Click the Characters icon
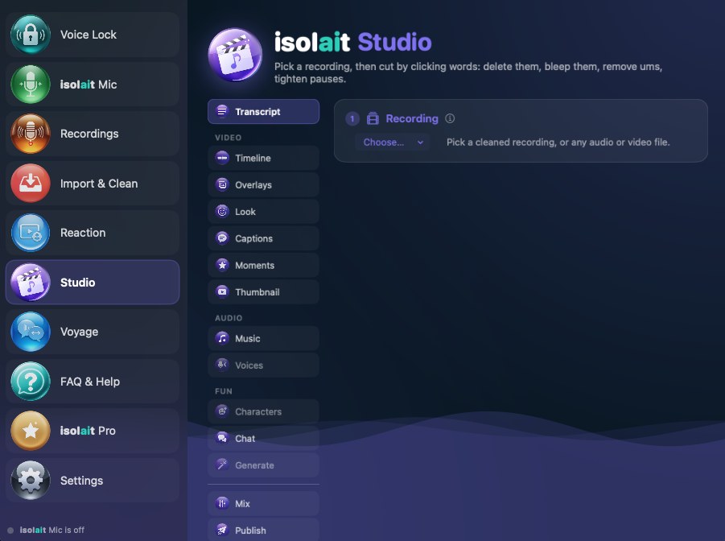This screenshot has width=725, height=541. click(222, 411)
